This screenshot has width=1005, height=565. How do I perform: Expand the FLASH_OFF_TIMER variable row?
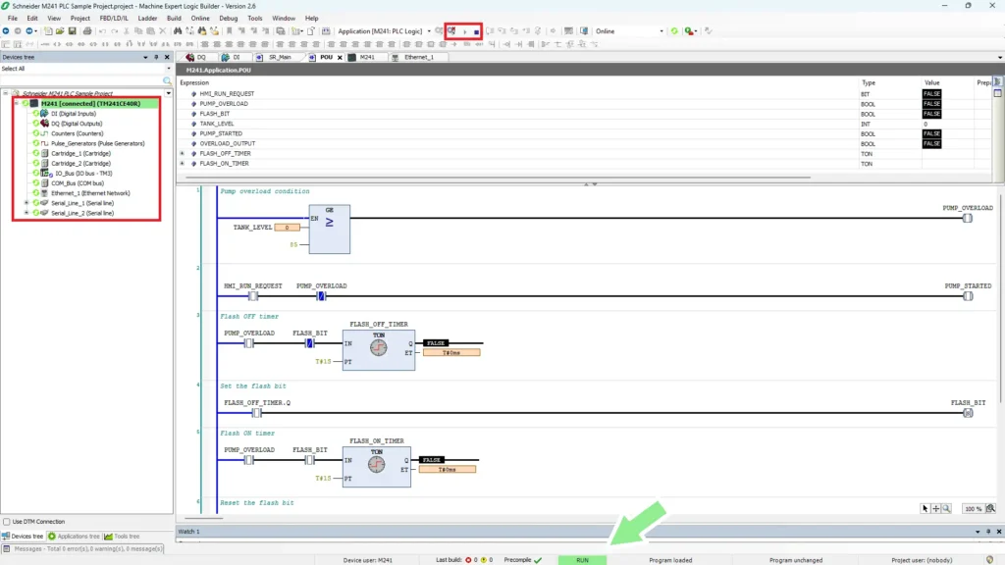point(182,154)
